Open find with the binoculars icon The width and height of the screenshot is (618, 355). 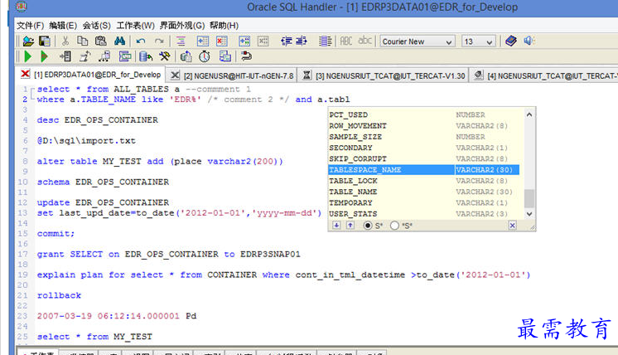(x=119, y=41)
